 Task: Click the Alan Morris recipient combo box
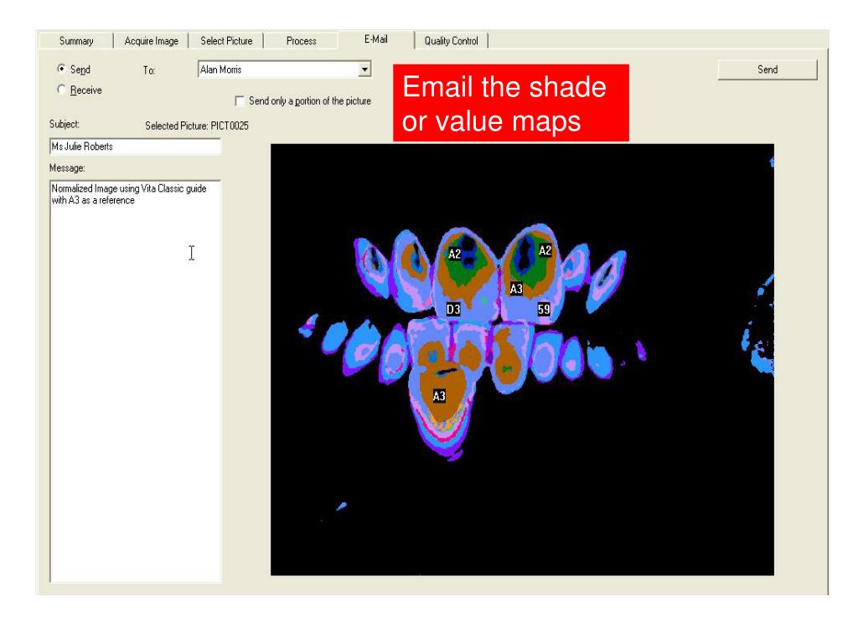click(285, 69)
